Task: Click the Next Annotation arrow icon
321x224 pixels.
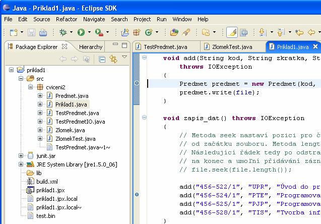Action: pyautogui.click(x=263, y=32)
